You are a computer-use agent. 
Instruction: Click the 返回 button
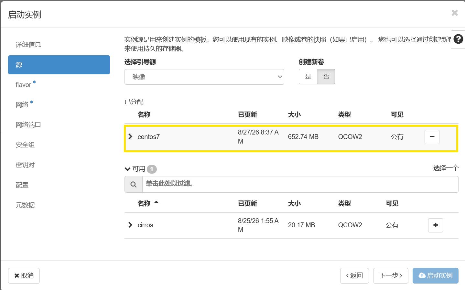click(x=354, y=276)
